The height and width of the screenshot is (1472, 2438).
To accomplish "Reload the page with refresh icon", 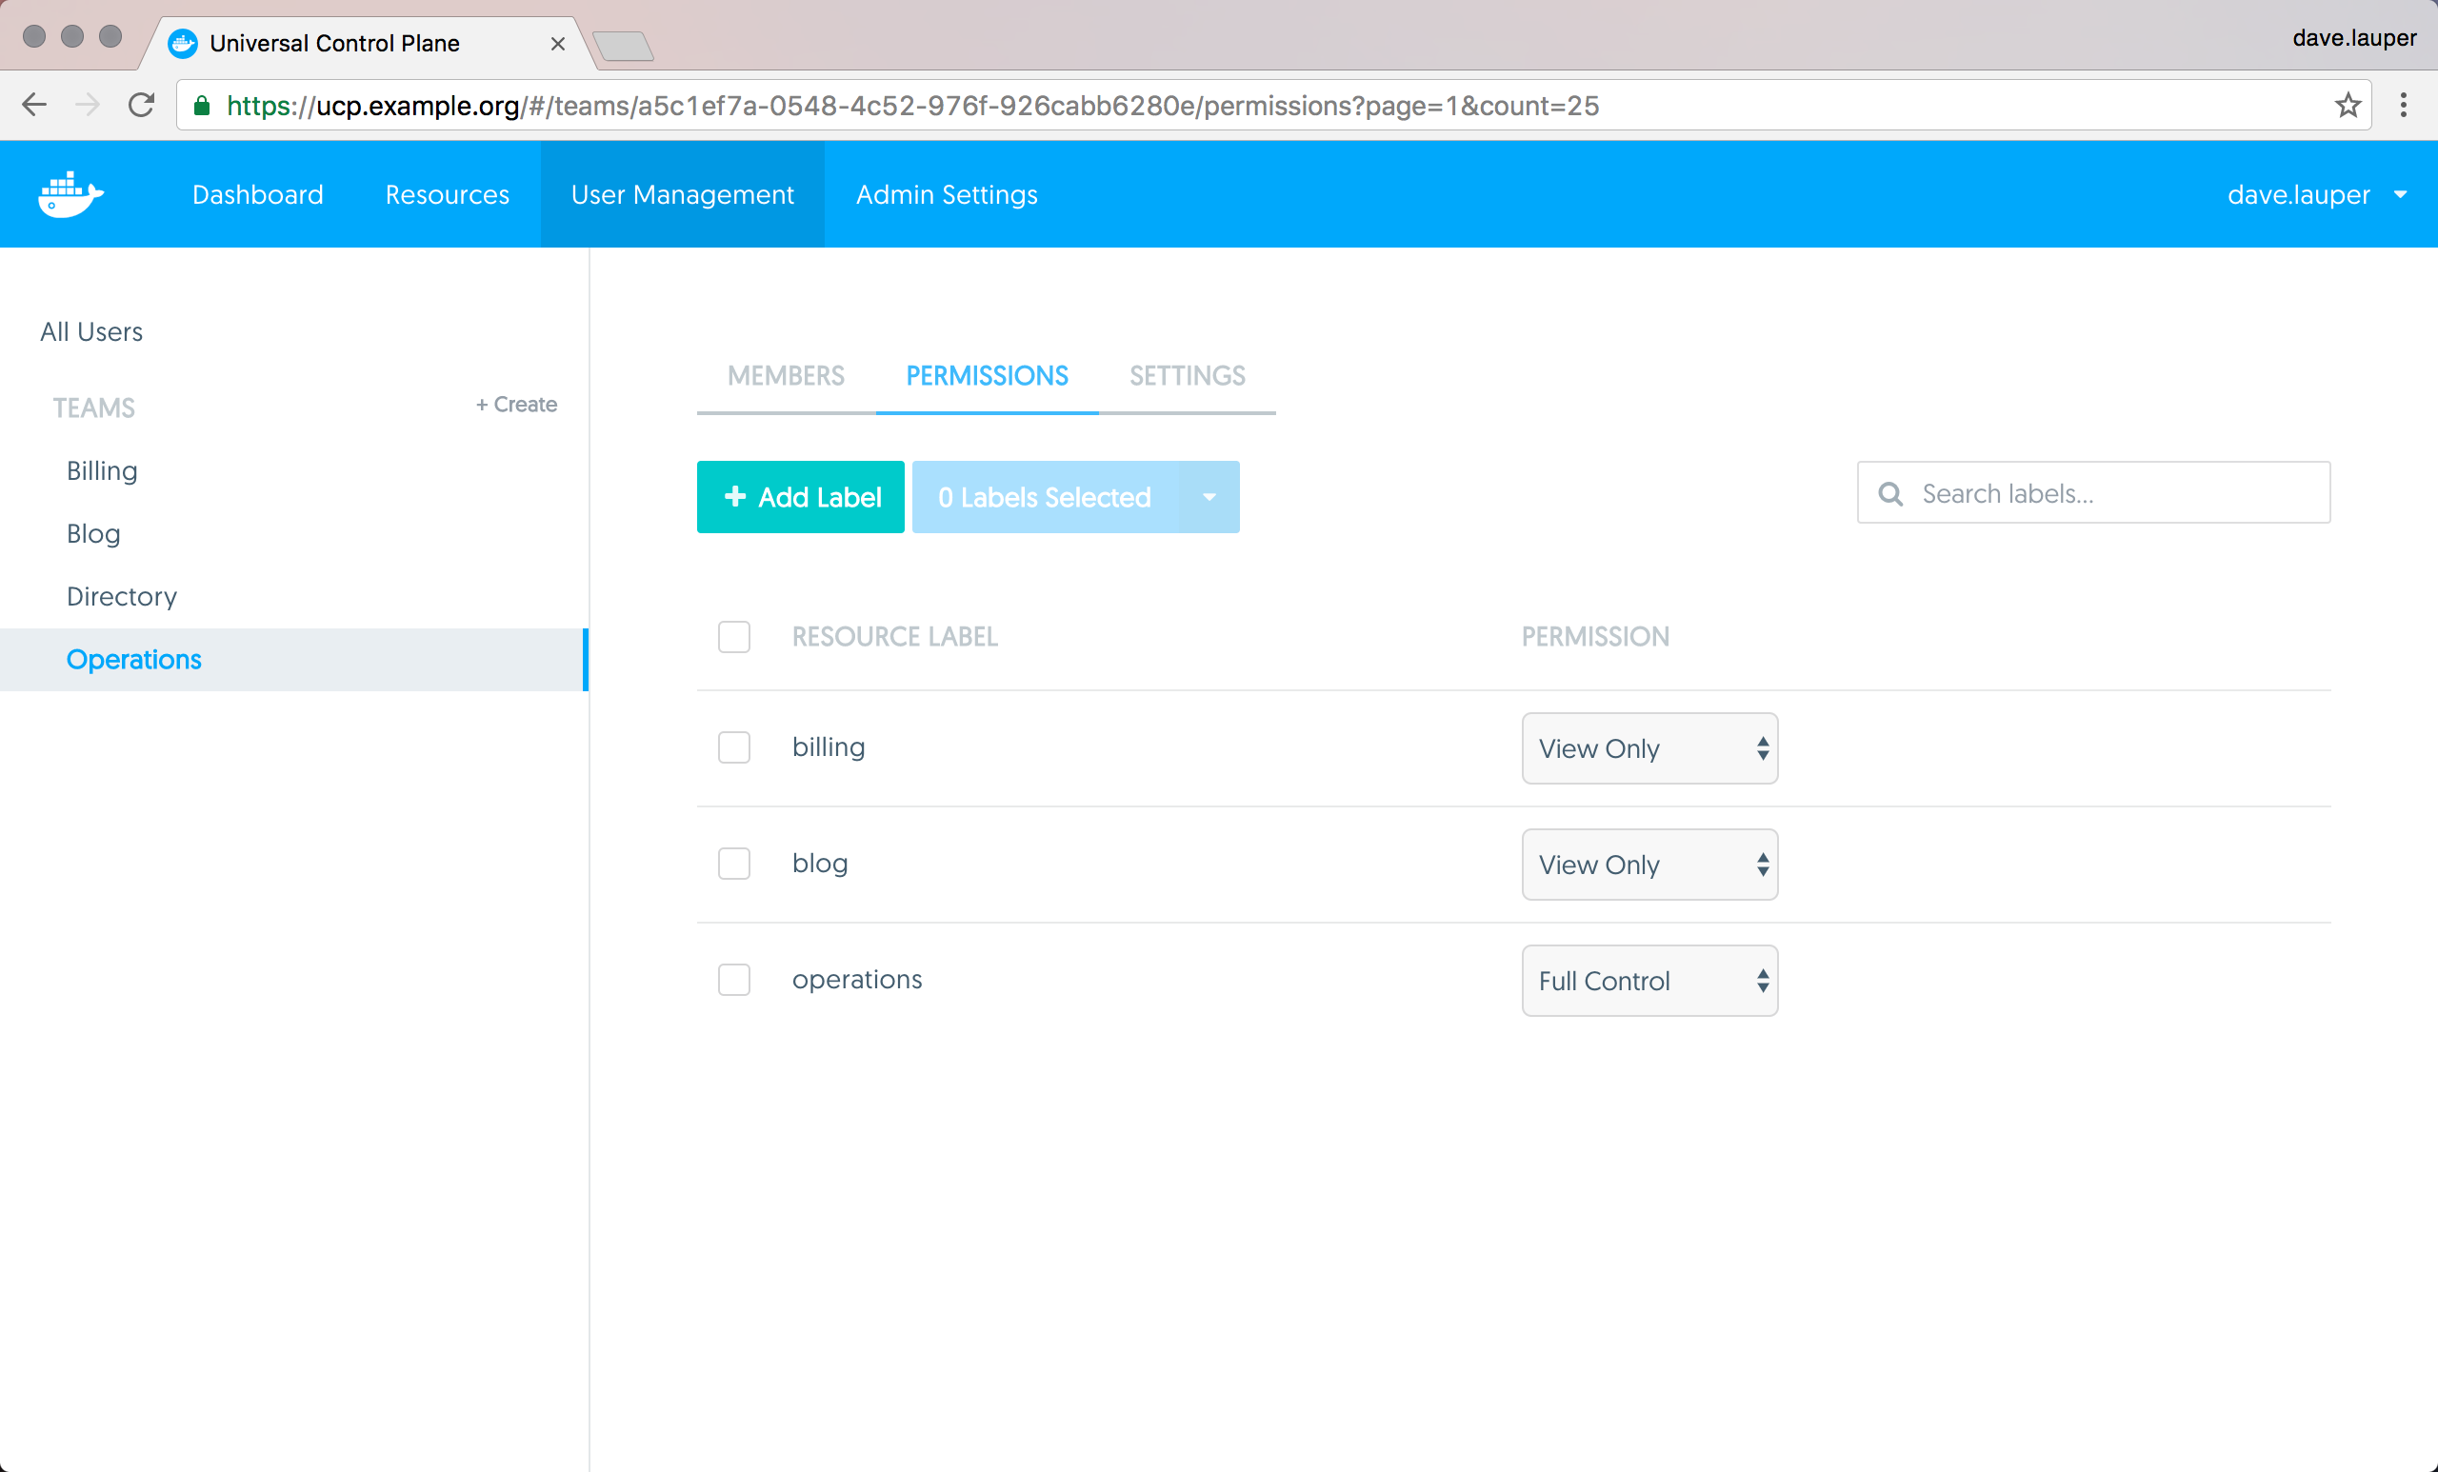I will click(142, 105).
